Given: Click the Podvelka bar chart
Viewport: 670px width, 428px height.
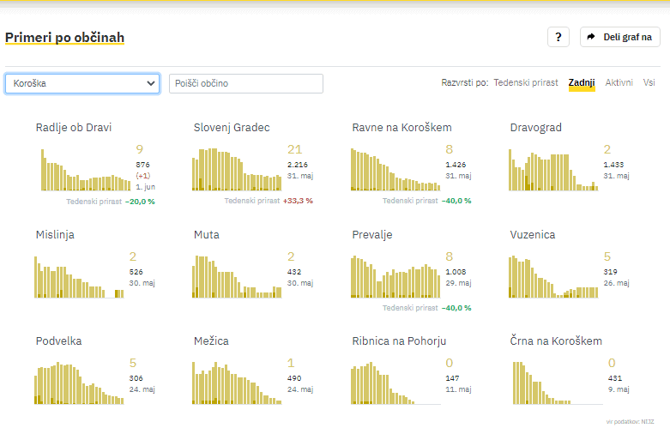Looking at the screenshot, I should tap(79, 383).
